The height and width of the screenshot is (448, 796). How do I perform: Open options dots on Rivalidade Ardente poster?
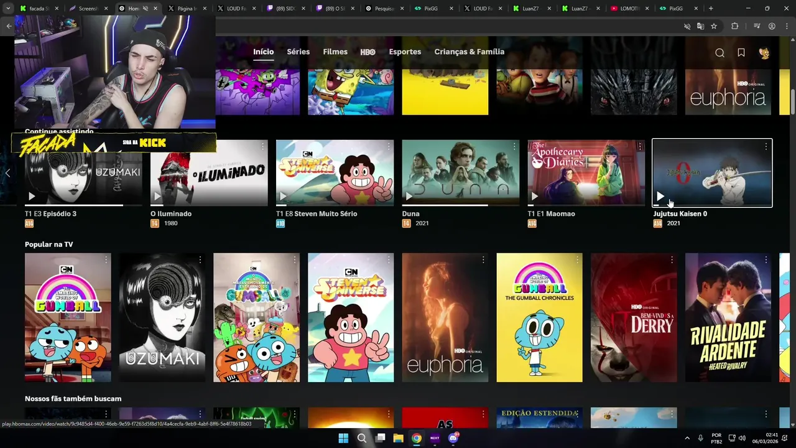tap(766, 259)
